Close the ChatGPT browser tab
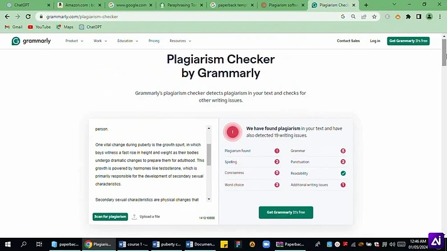 [x=48, y=5]
